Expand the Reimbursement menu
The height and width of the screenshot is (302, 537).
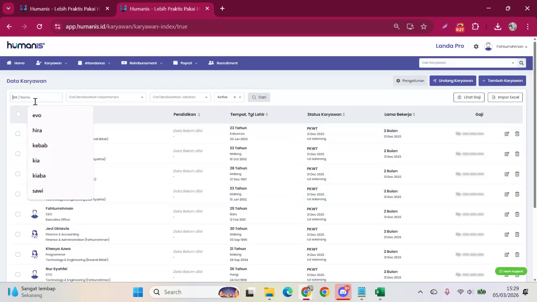pos(142,63)
